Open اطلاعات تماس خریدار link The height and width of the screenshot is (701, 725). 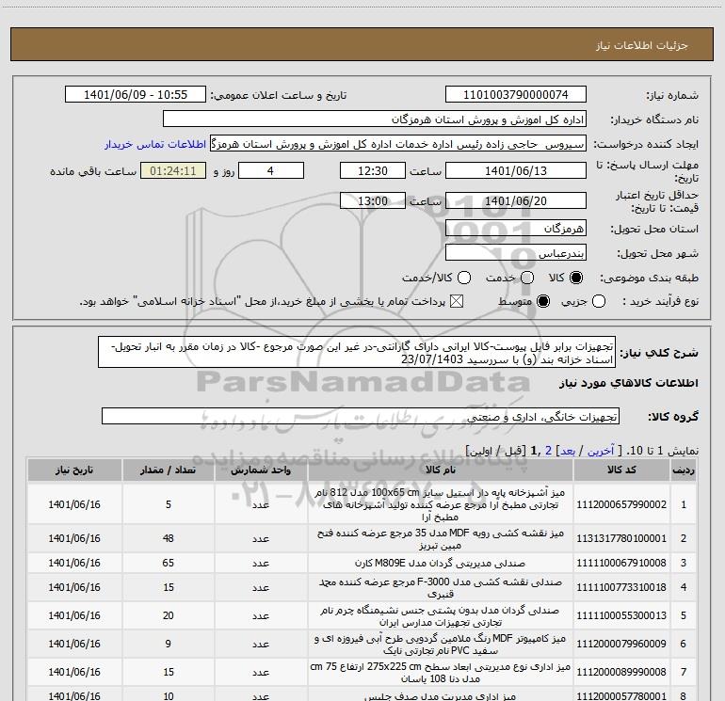155,144
